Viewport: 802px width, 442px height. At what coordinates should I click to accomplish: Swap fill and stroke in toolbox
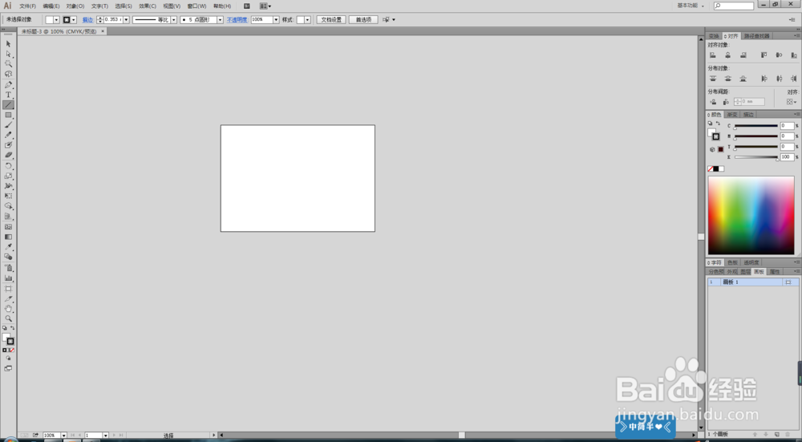[x=12, y=328]
